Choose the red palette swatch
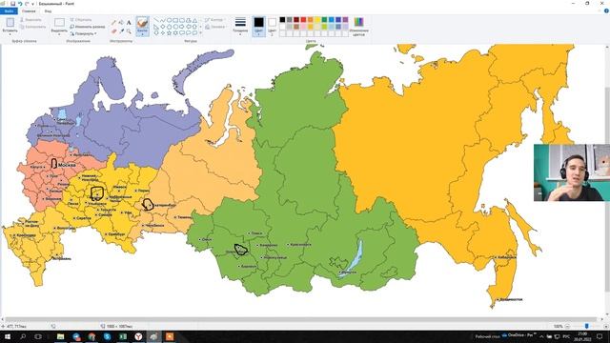This screenshot has width=610, height=343. (x=303, y=19)
